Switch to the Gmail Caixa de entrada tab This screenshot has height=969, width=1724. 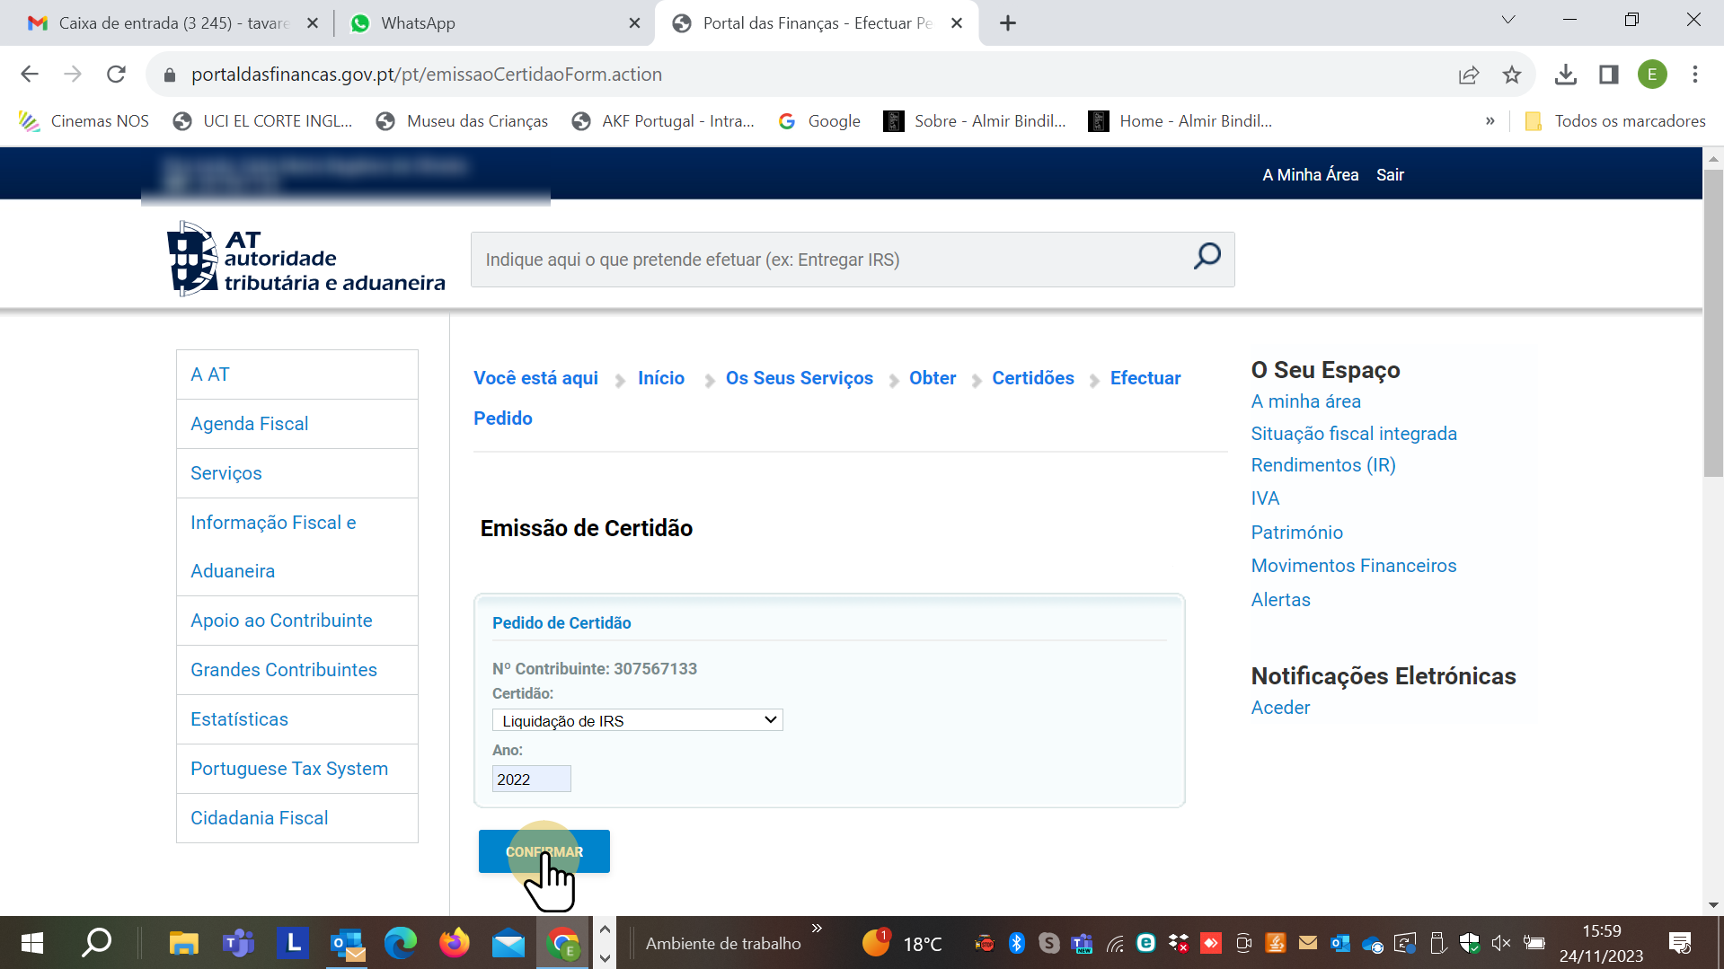[x=172, y=23]
